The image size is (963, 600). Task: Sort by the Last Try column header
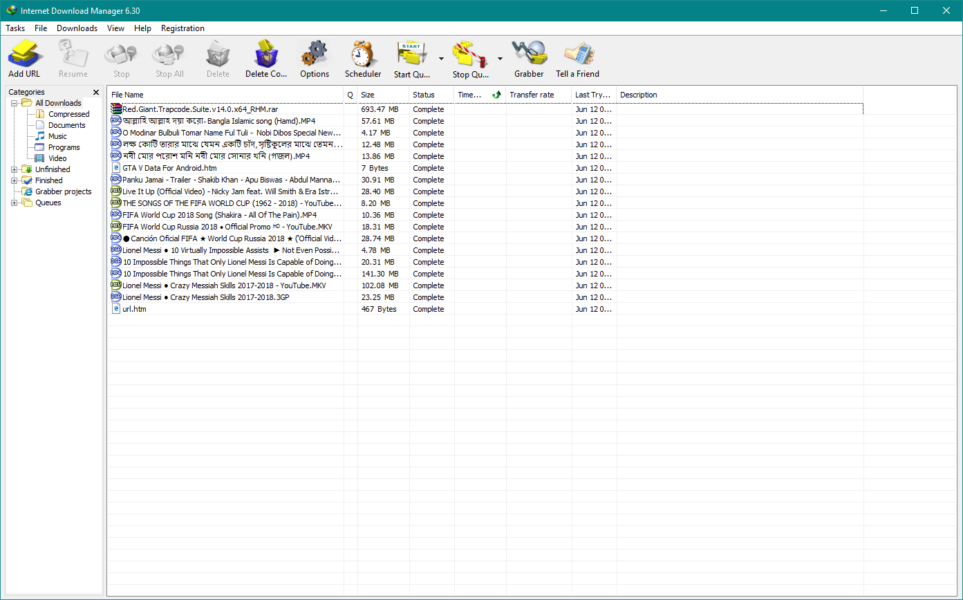(595, 95)
